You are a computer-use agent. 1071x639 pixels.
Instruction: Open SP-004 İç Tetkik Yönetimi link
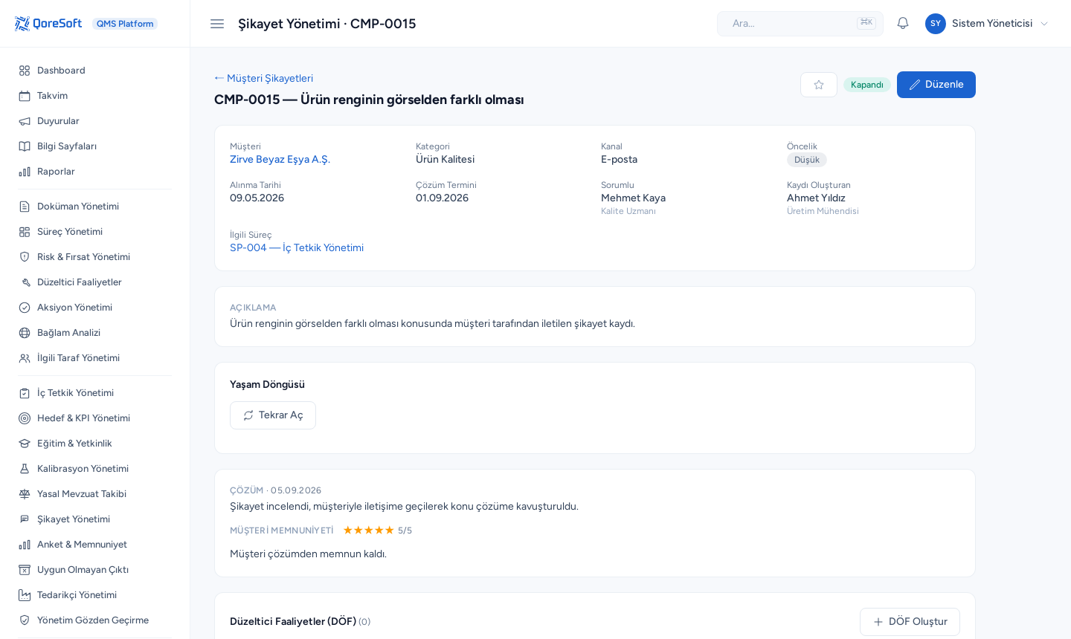coord(297,247)
